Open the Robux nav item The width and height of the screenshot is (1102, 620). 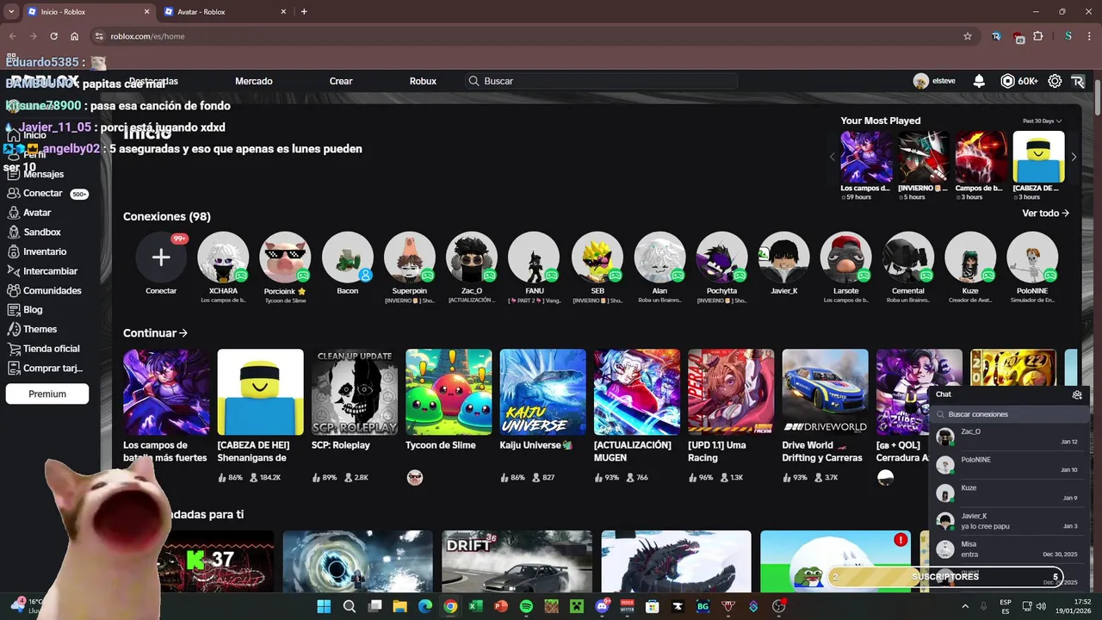[x=423, y=81]
